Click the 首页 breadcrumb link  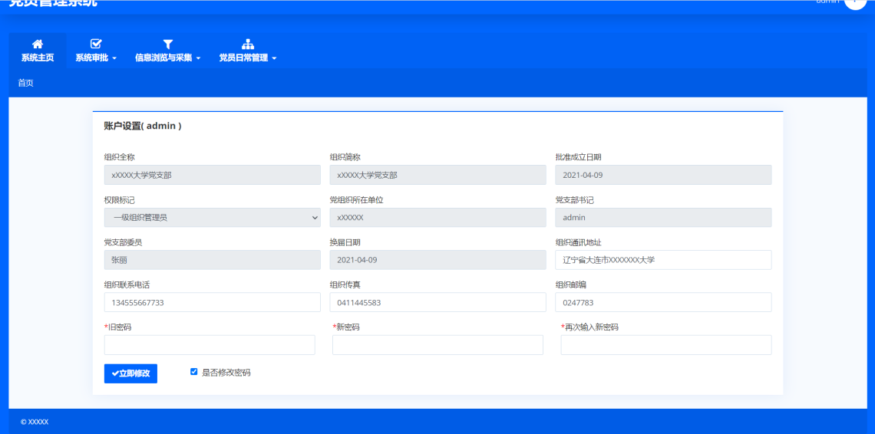(25, 83)
